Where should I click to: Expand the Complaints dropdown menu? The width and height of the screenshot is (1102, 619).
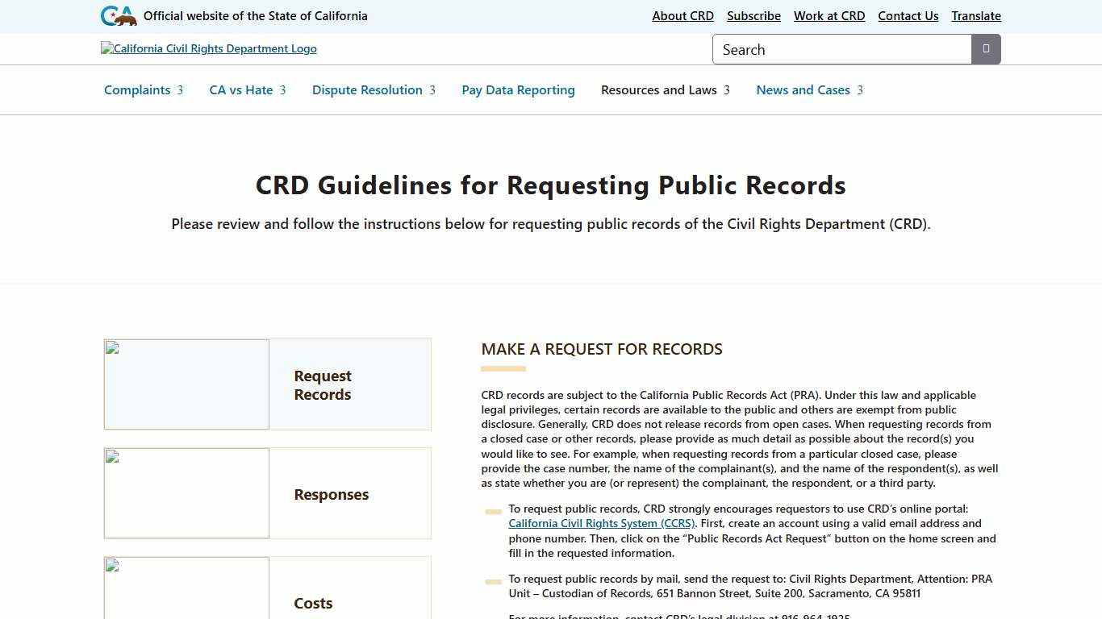[x=144, y=90]
